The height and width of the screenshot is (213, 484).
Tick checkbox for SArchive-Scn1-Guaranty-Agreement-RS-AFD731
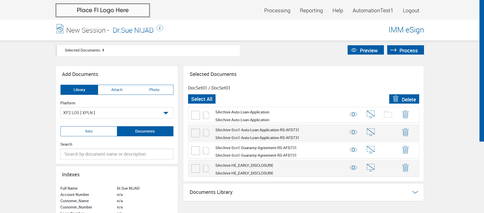(196, 151)
